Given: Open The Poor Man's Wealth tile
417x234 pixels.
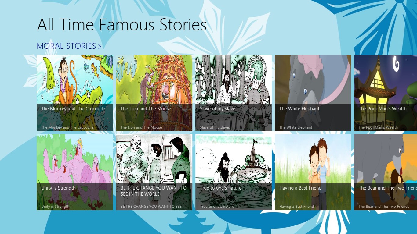Looking at the screenshot, I should 386,93.
